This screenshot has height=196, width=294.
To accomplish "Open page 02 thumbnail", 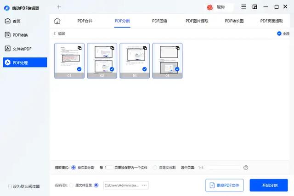I will click(102, 61).
